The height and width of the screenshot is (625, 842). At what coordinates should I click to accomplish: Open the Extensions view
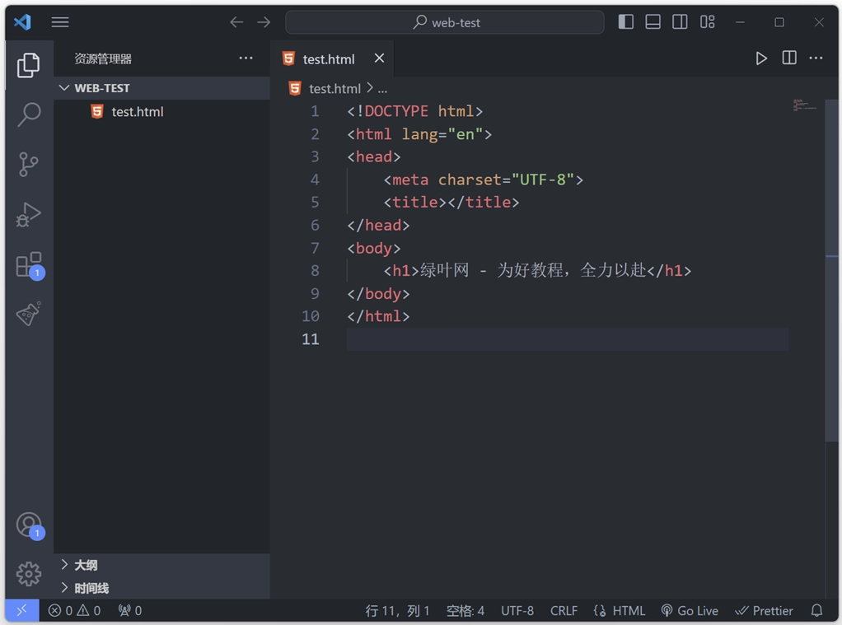29,265
